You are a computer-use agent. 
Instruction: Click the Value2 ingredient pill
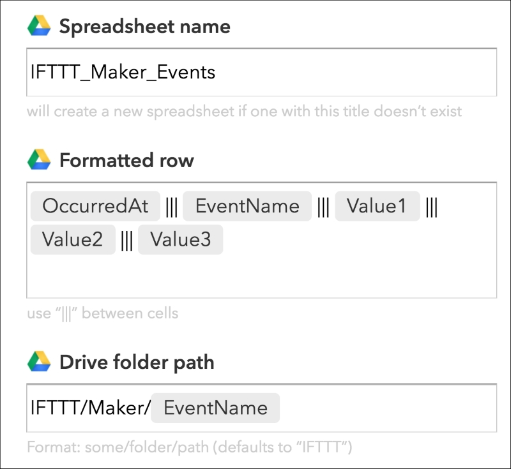pyautogui.click(x=73, y=240)
